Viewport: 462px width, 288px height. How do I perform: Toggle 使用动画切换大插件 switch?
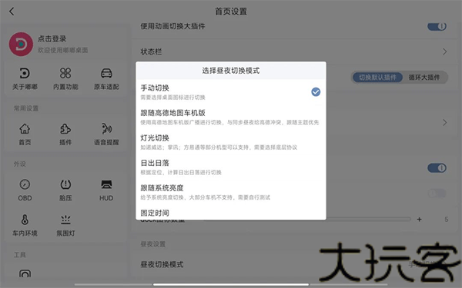coord(437,26)
